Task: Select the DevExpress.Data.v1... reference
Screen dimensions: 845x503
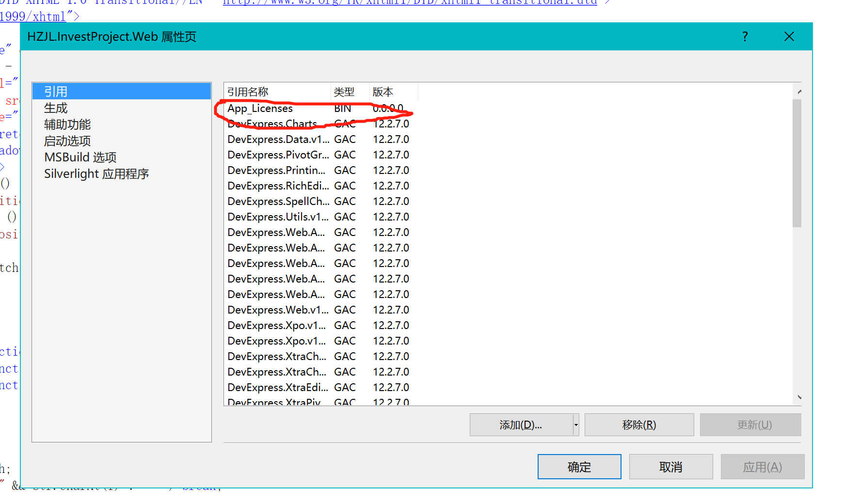Action: pos(320,139)
